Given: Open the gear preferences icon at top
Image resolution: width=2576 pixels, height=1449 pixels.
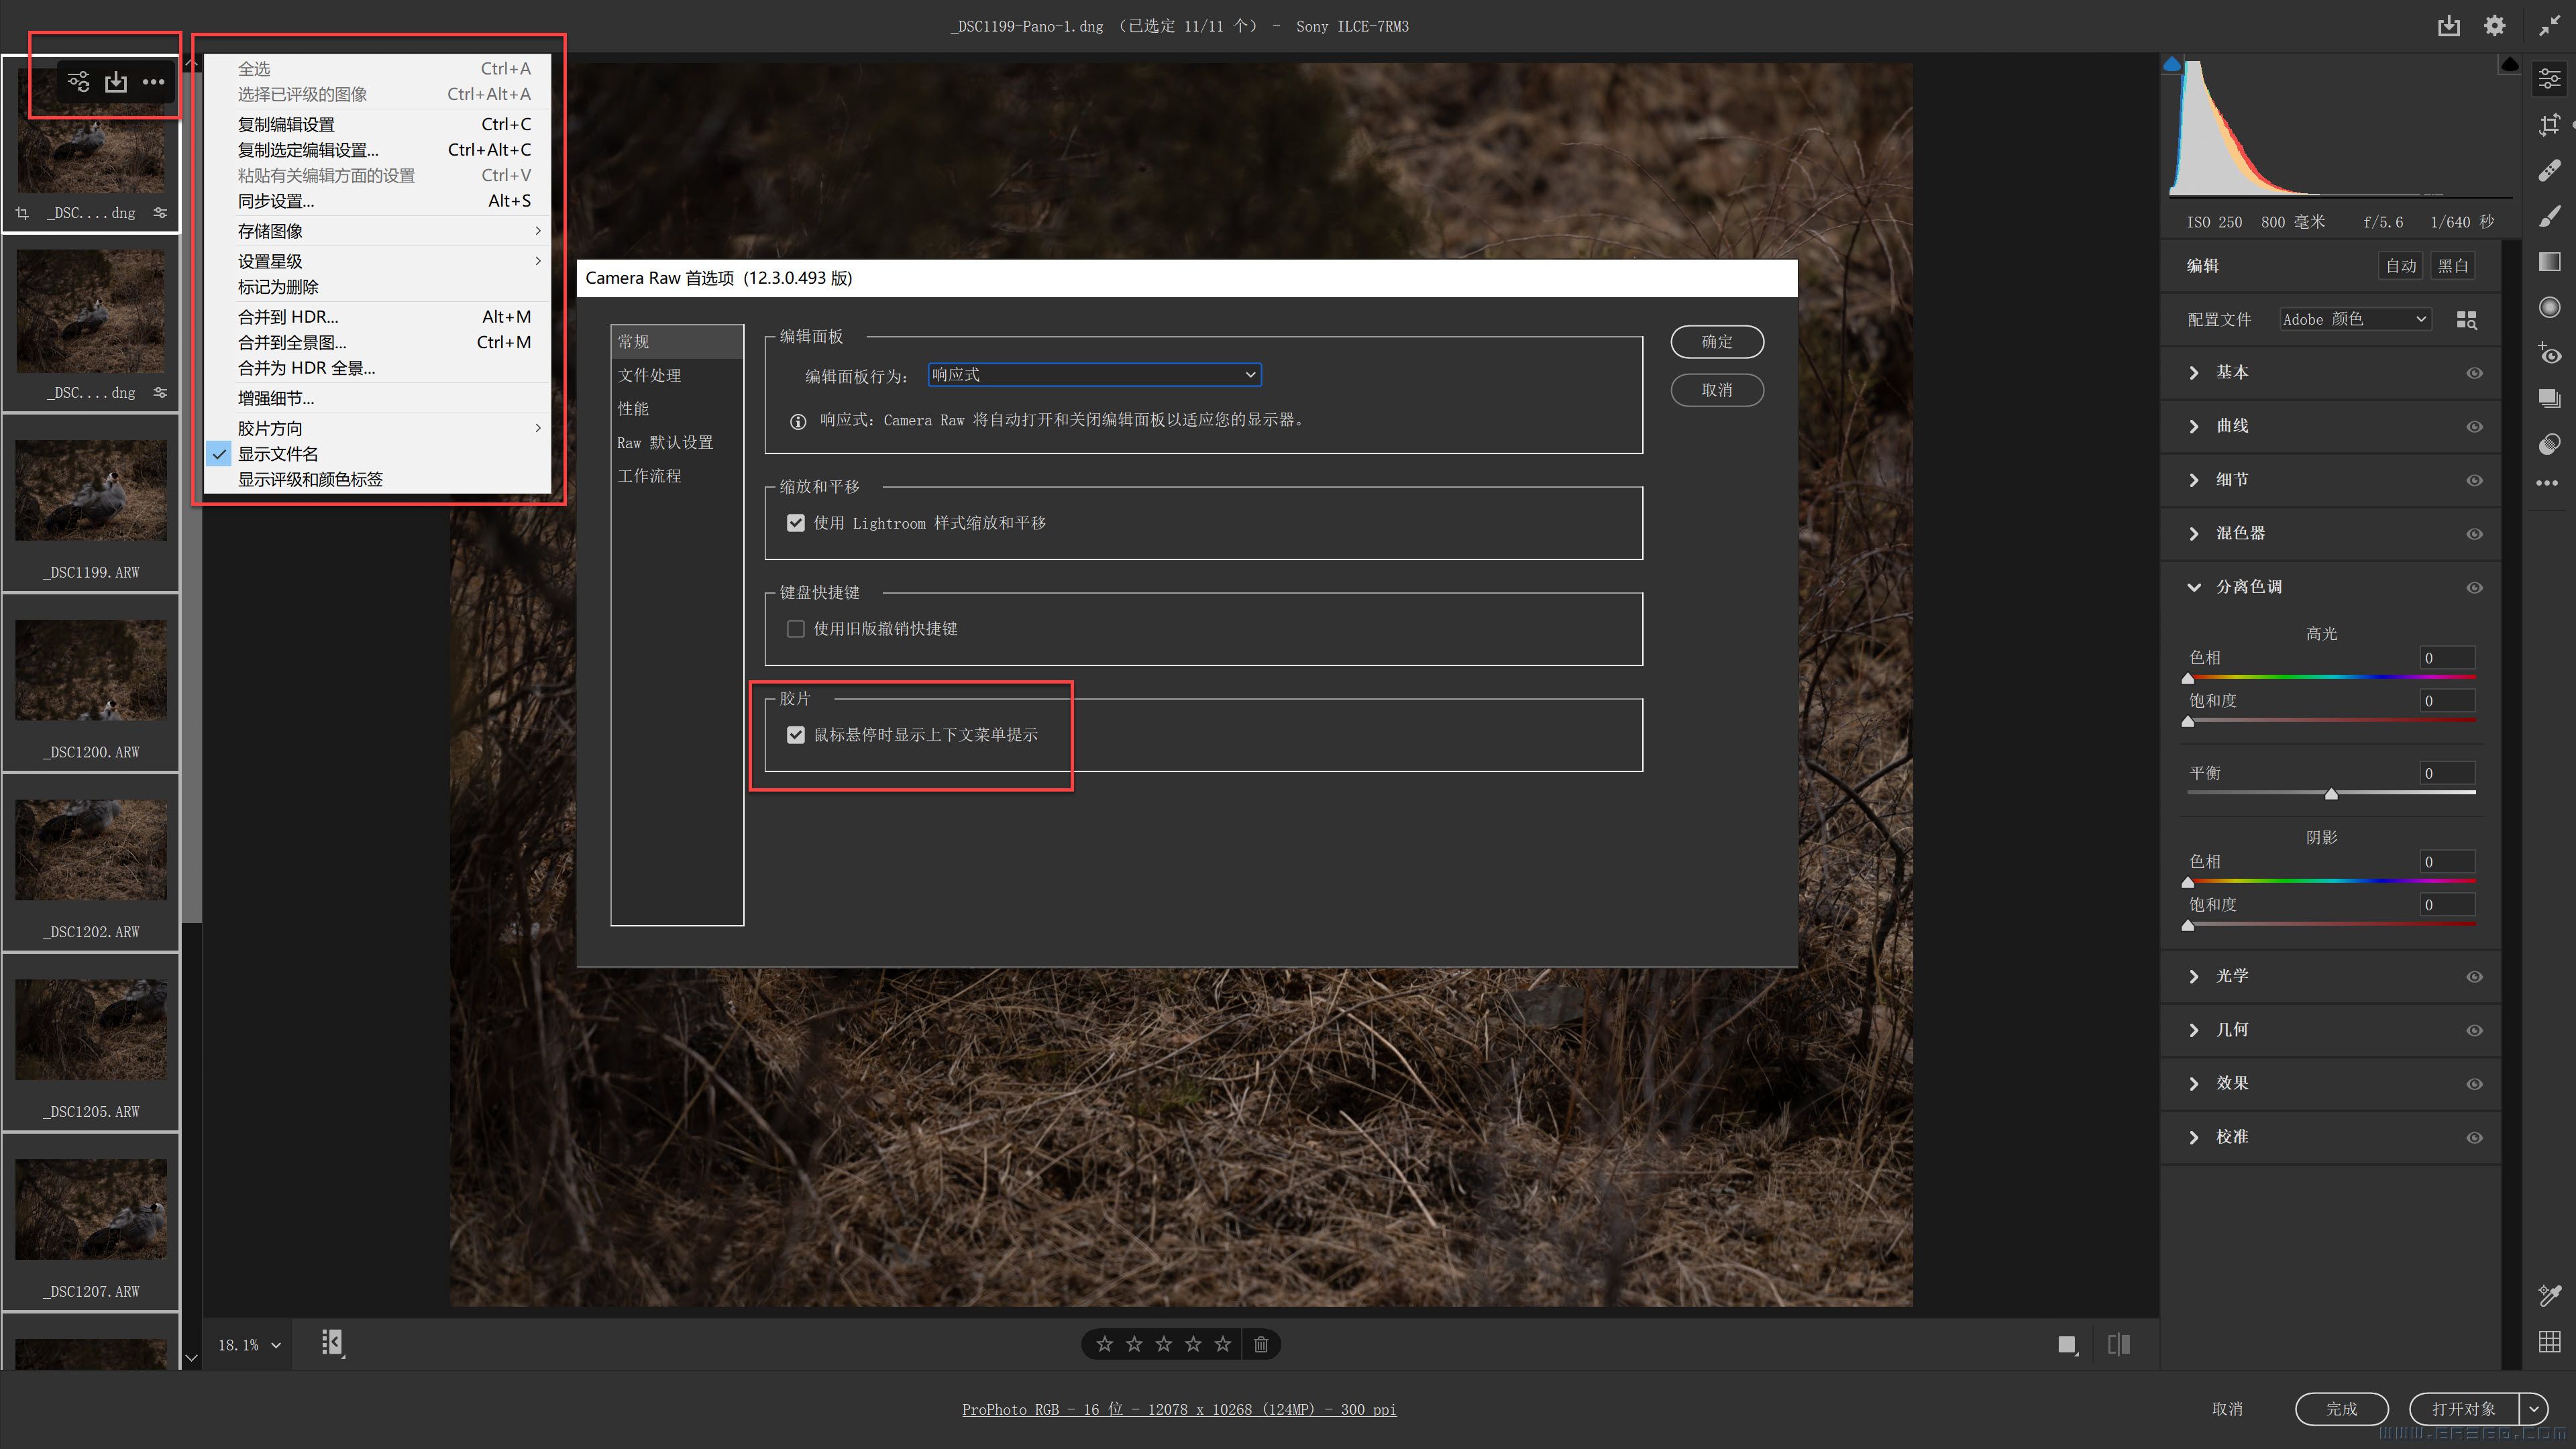Looking at the screenshot, I should [x=2494, y=26].
